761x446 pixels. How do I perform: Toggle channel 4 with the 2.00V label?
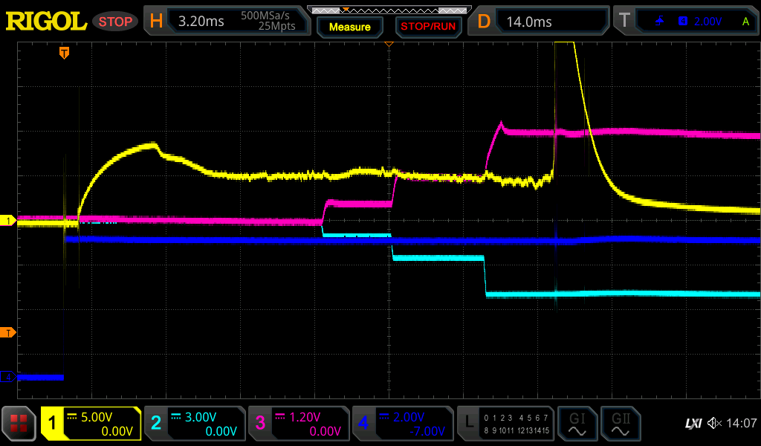coord(402,424)
